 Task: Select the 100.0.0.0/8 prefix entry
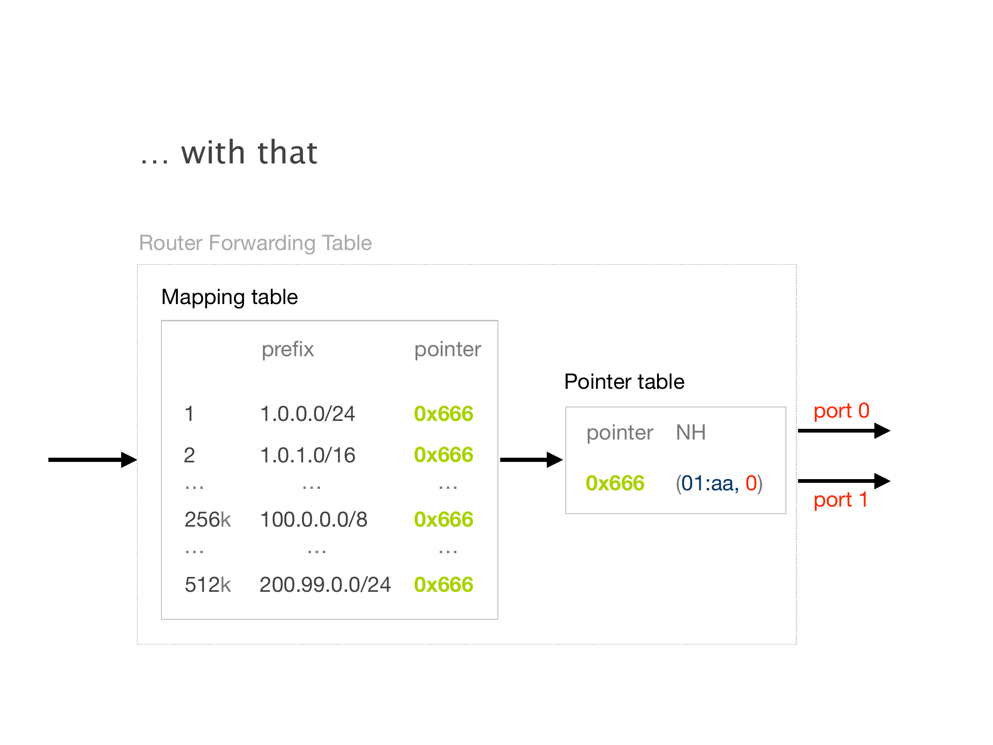point(314,520)
